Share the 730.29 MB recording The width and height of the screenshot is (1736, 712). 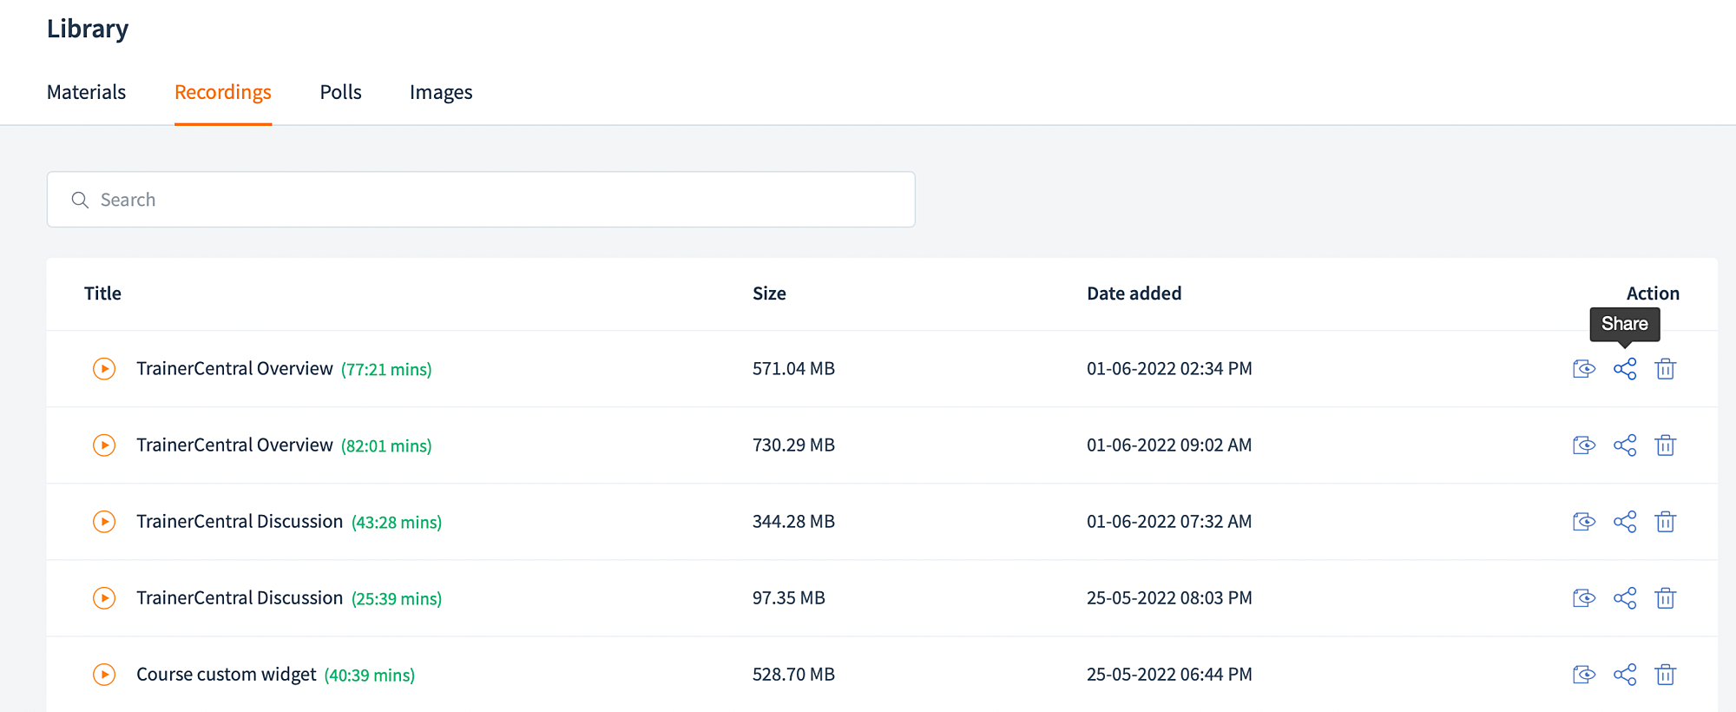[1624, 445]
